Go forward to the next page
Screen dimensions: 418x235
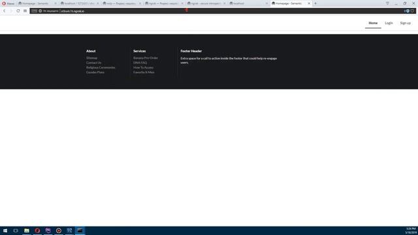[11, 11]
